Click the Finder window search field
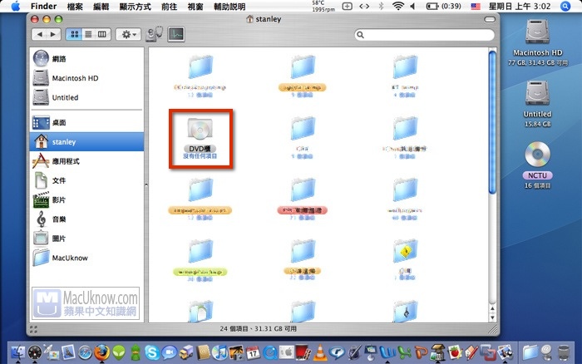Viewport: 582px width, 364px height. 425,35
